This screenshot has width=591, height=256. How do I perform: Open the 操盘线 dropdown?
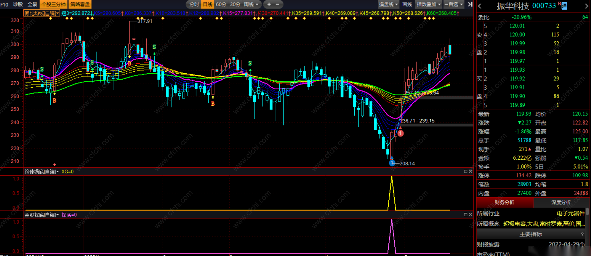pyautogui.click(x=389, y=4)
